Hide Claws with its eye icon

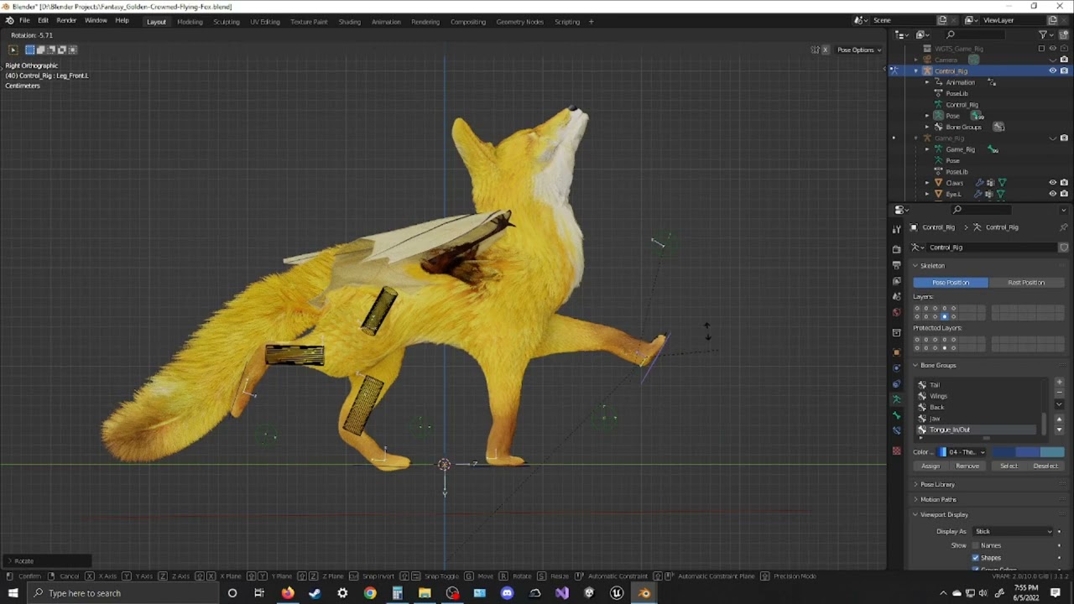[x=1053, y=182]
